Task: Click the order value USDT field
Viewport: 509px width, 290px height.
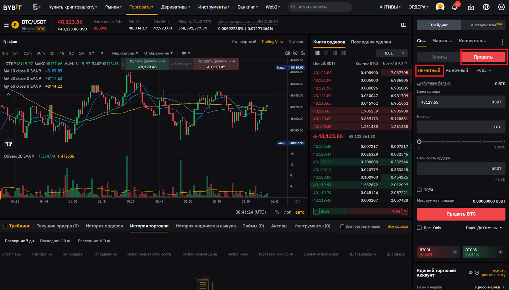Action: (461, 169)
